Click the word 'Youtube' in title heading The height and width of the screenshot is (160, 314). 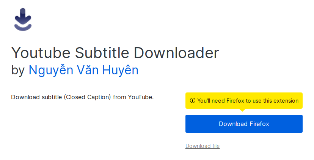[x=41, y=53]
